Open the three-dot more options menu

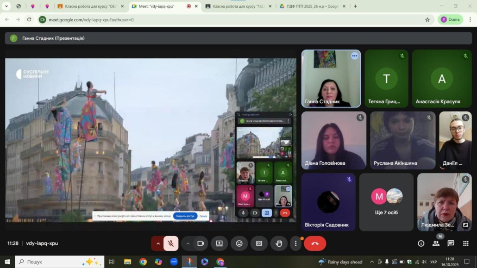tap(296, 243)
